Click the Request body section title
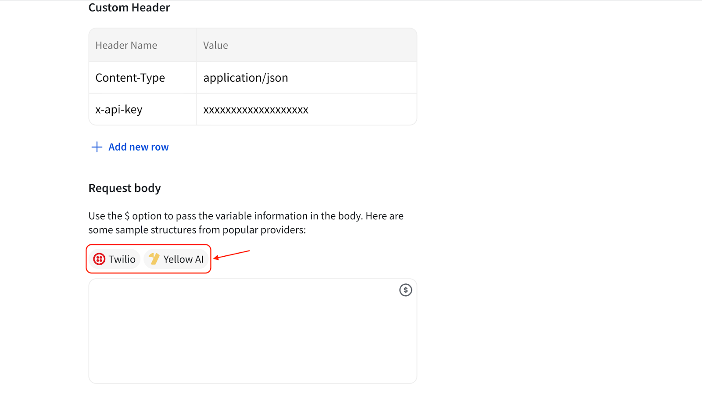702x398 pixels. [x=125, y=188]
